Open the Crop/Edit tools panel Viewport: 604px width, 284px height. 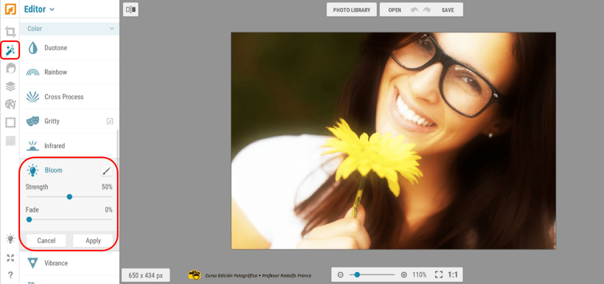click(x=10, y=32)
